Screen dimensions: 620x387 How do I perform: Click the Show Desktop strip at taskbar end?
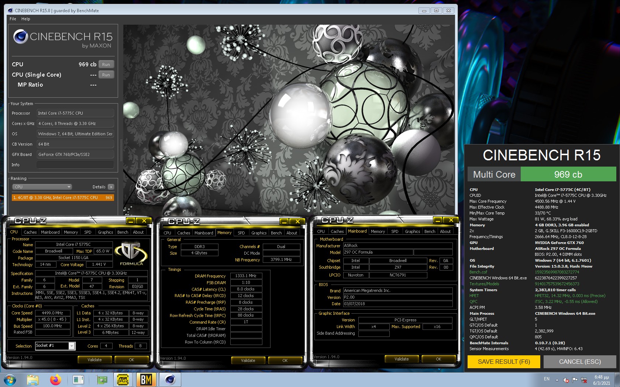(x=617, y=380)
